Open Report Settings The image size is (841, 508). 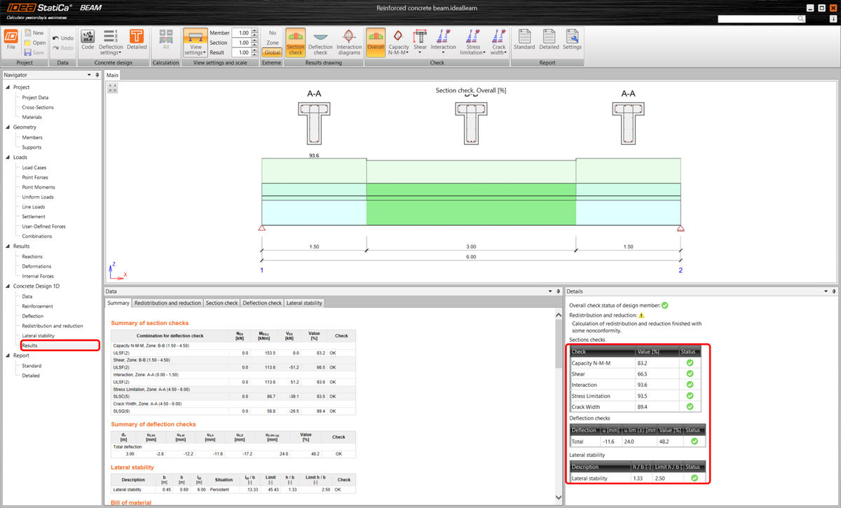(573, 41)
